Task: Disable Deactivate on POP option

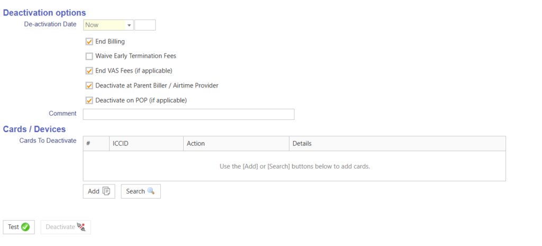Action: pyautogui.click(x=89, y=100)
